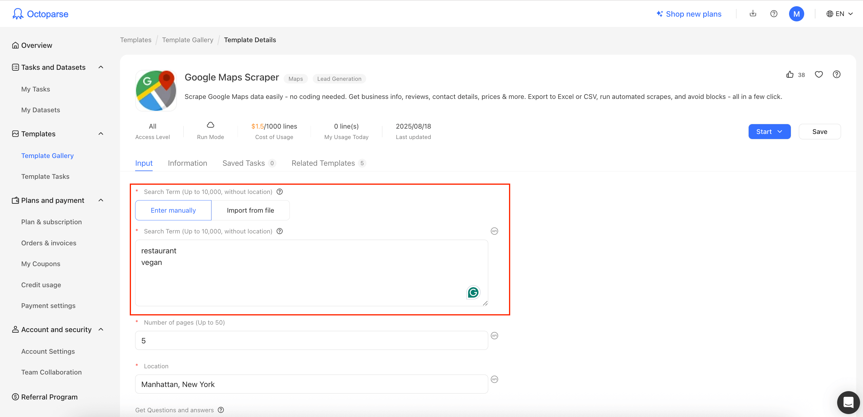Click the Octoparse logo
This screenshot has height=417, width=863.
click(40, 14)
